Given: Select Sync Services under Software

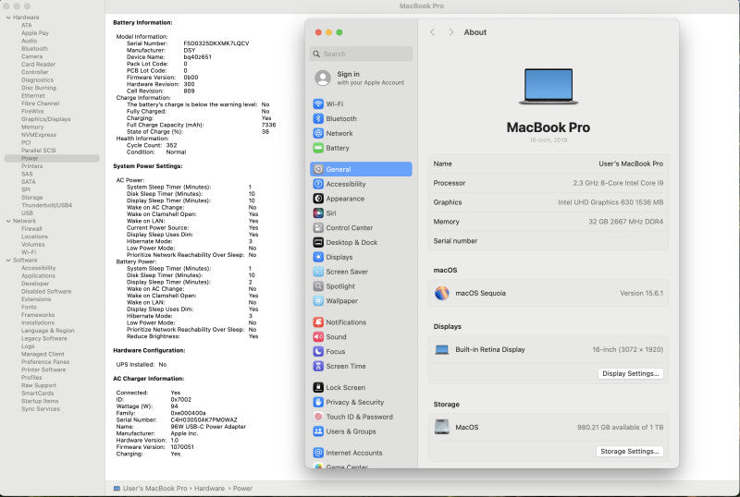Looking at the screenshot, I should point(41,409).
